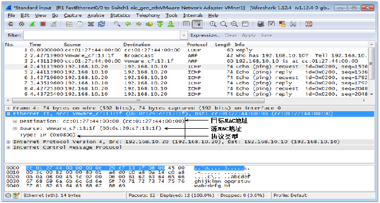
Task: Open the Edit menu
Action: 25,15
